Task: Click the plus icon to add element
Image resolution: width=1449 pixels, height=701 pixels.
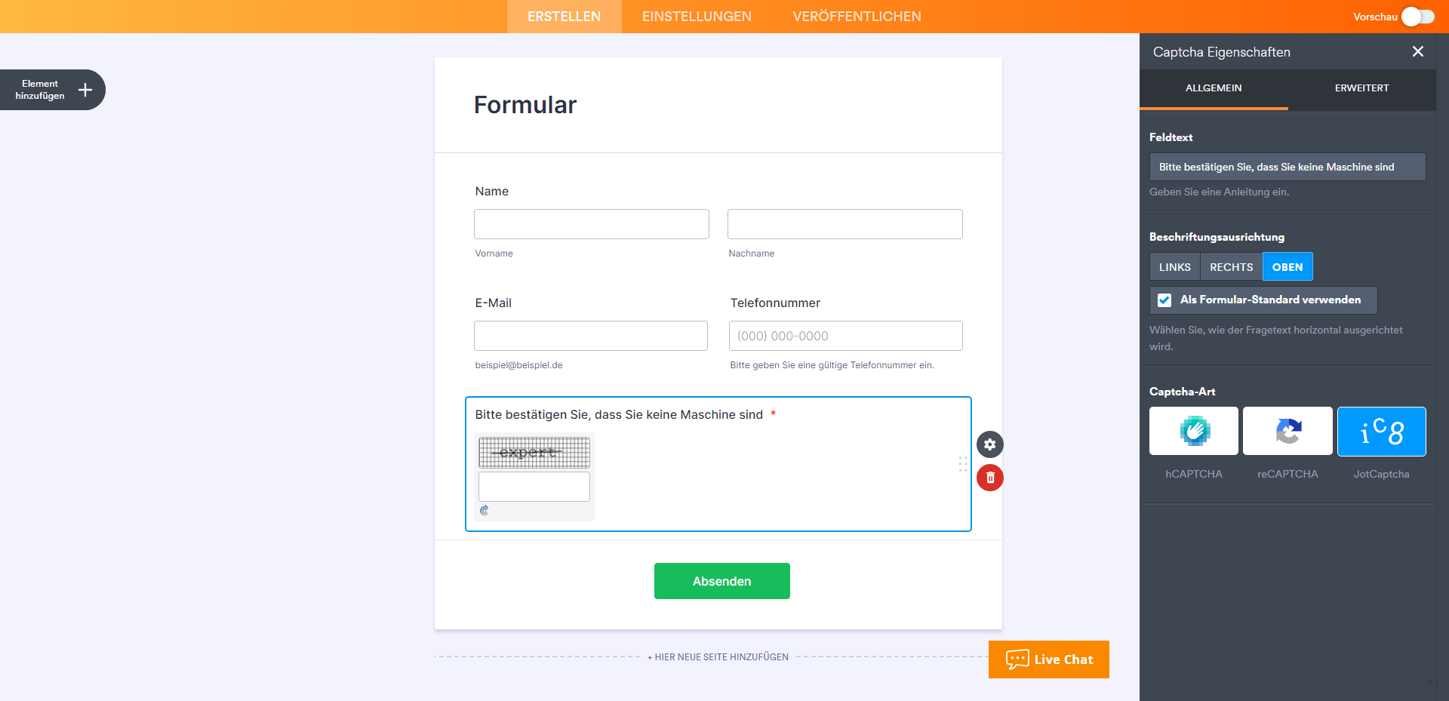Action: pos(85,90)
